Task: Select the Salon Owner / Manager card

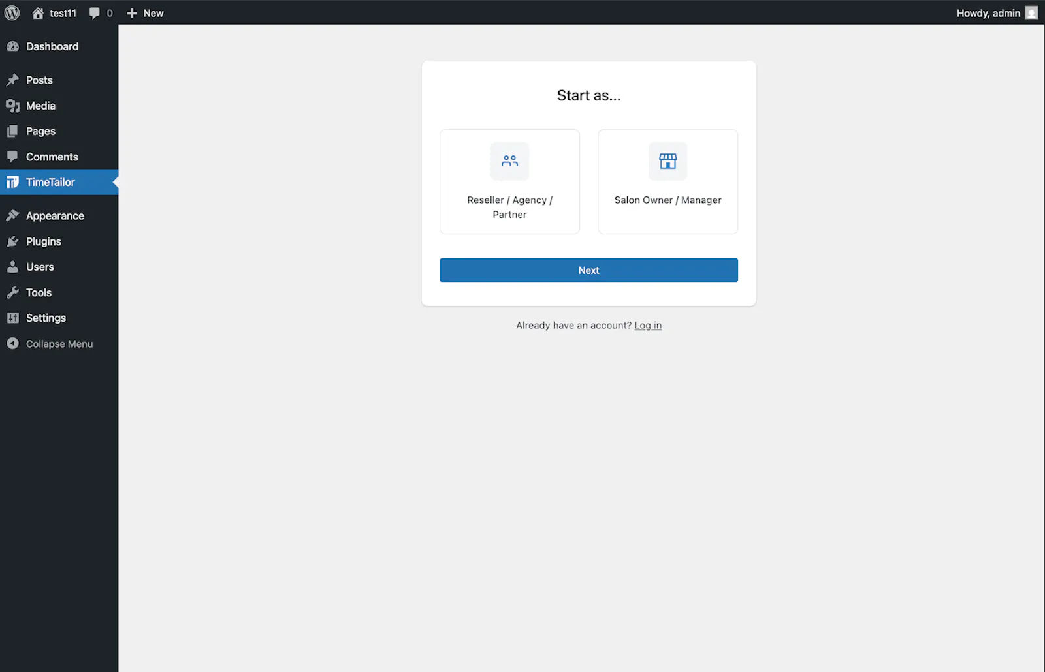Action: click(x=667, y=181)
